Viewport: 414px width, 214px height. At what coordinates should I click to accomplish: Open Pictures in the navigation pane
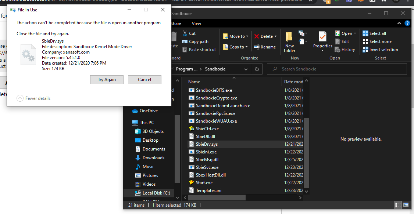click(x=147, y=175)
